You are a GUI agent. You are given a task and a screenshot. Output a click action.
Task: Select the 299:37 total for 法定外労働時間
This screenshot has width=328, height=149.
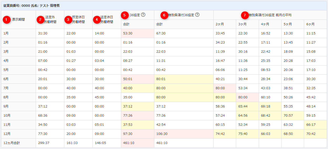tap(43, 143)
